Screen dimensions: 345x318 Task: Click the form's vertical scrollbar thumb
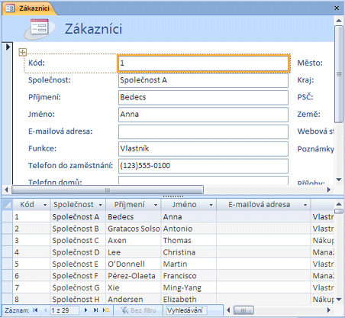click(x=339, y=74)
